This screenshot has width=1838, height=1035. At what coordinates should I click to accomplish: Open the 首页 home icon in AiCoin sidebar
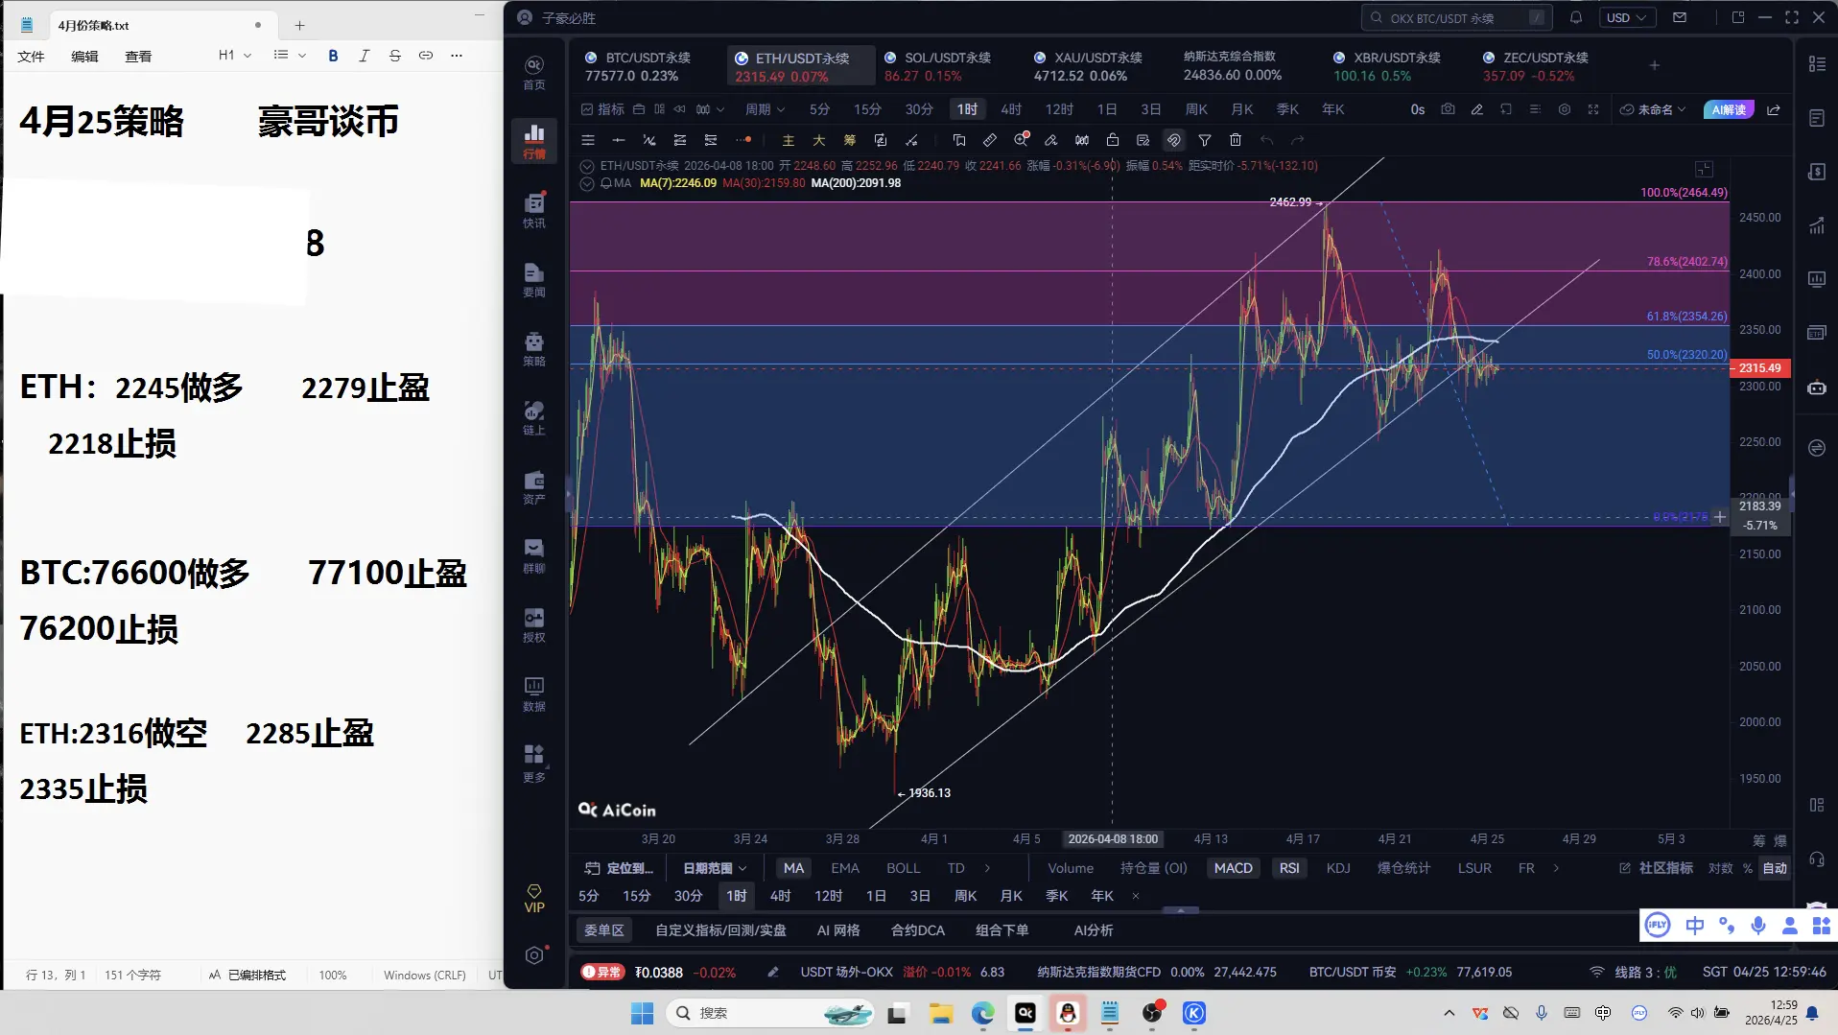pos(534,72)
